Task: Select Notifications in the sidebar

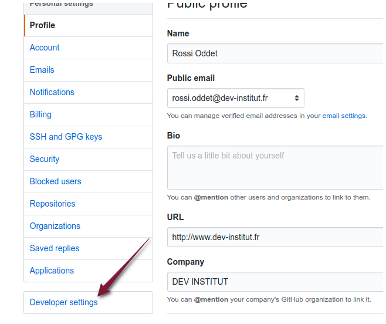Action: click(x=52, y=92)
